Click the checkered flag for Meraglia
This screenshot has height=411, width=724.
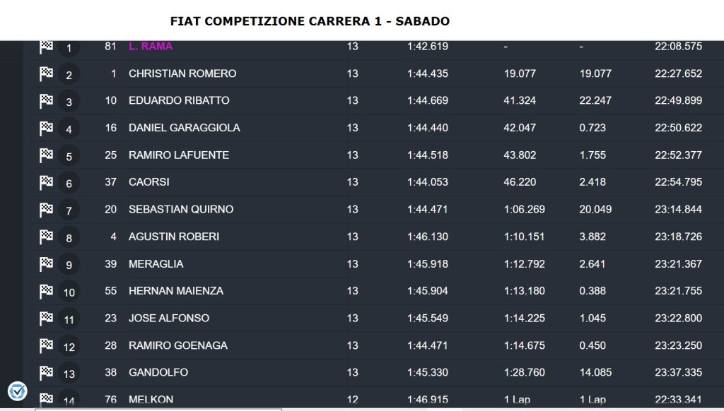pos(47,263)
